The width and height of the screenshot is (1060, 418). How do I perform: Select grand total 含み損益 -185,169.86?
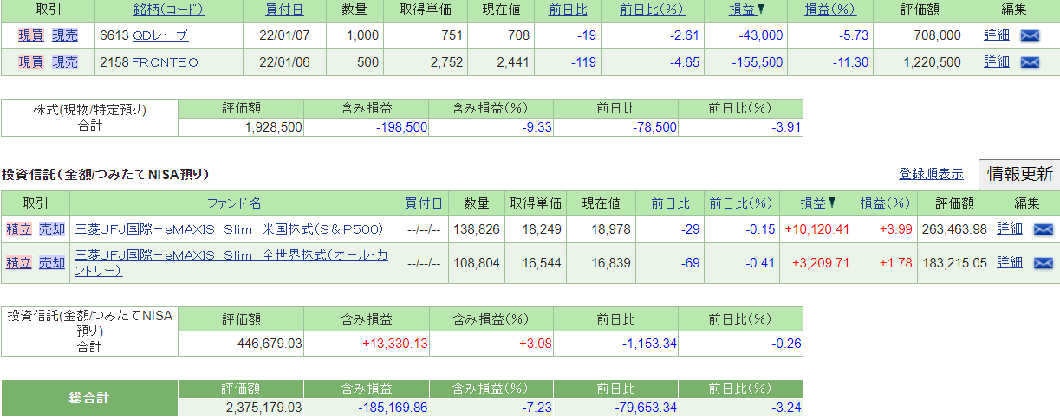[x=393, y=408]
